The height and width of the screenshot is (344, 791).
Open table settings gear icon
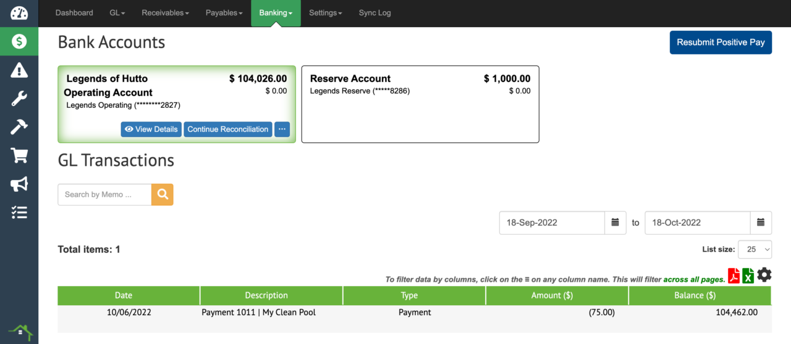[764, 275]
